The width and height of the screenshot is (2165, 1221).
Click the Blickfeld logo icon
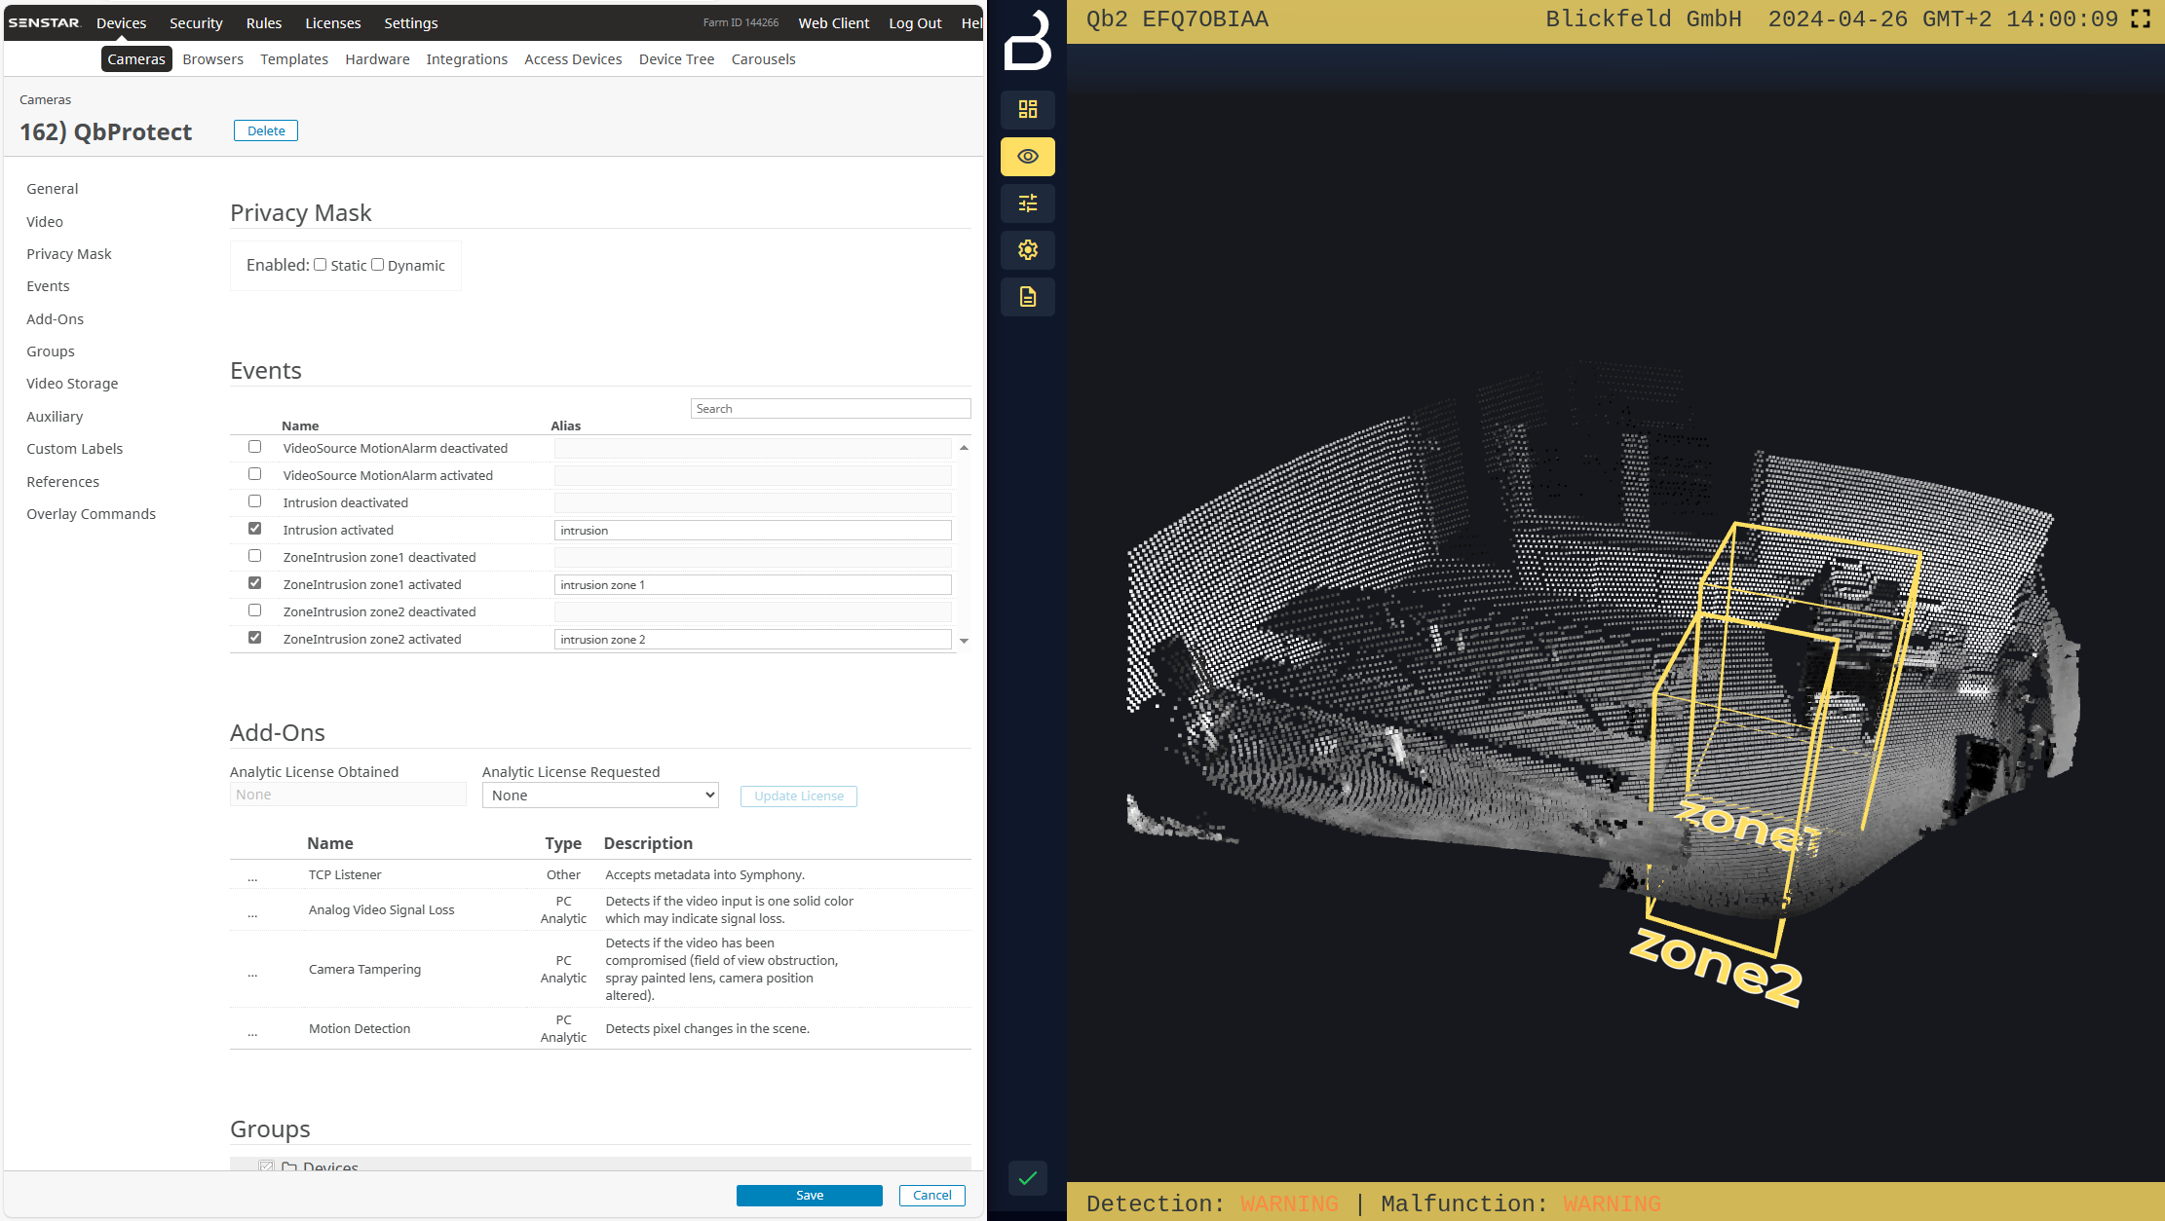pyautogui.click(x=1028, y=41)
